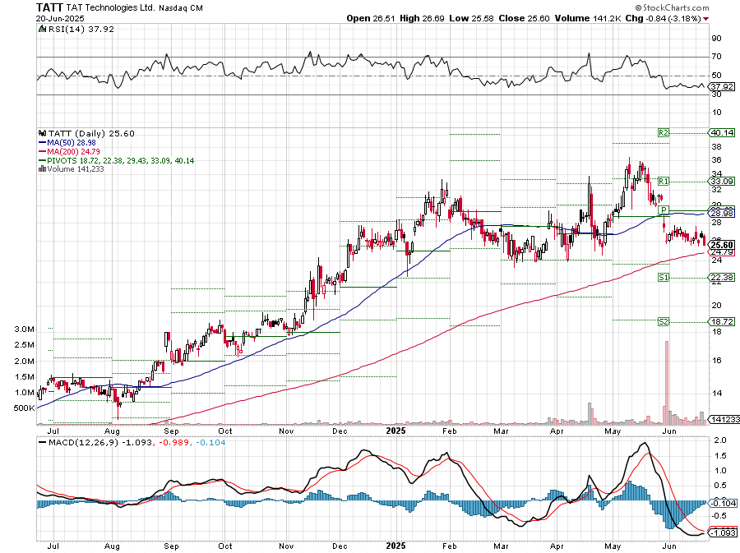740x553 pixels.
Task: Click the RSI(14) 37.92 indicator label
Action: (x=81, y=29)
